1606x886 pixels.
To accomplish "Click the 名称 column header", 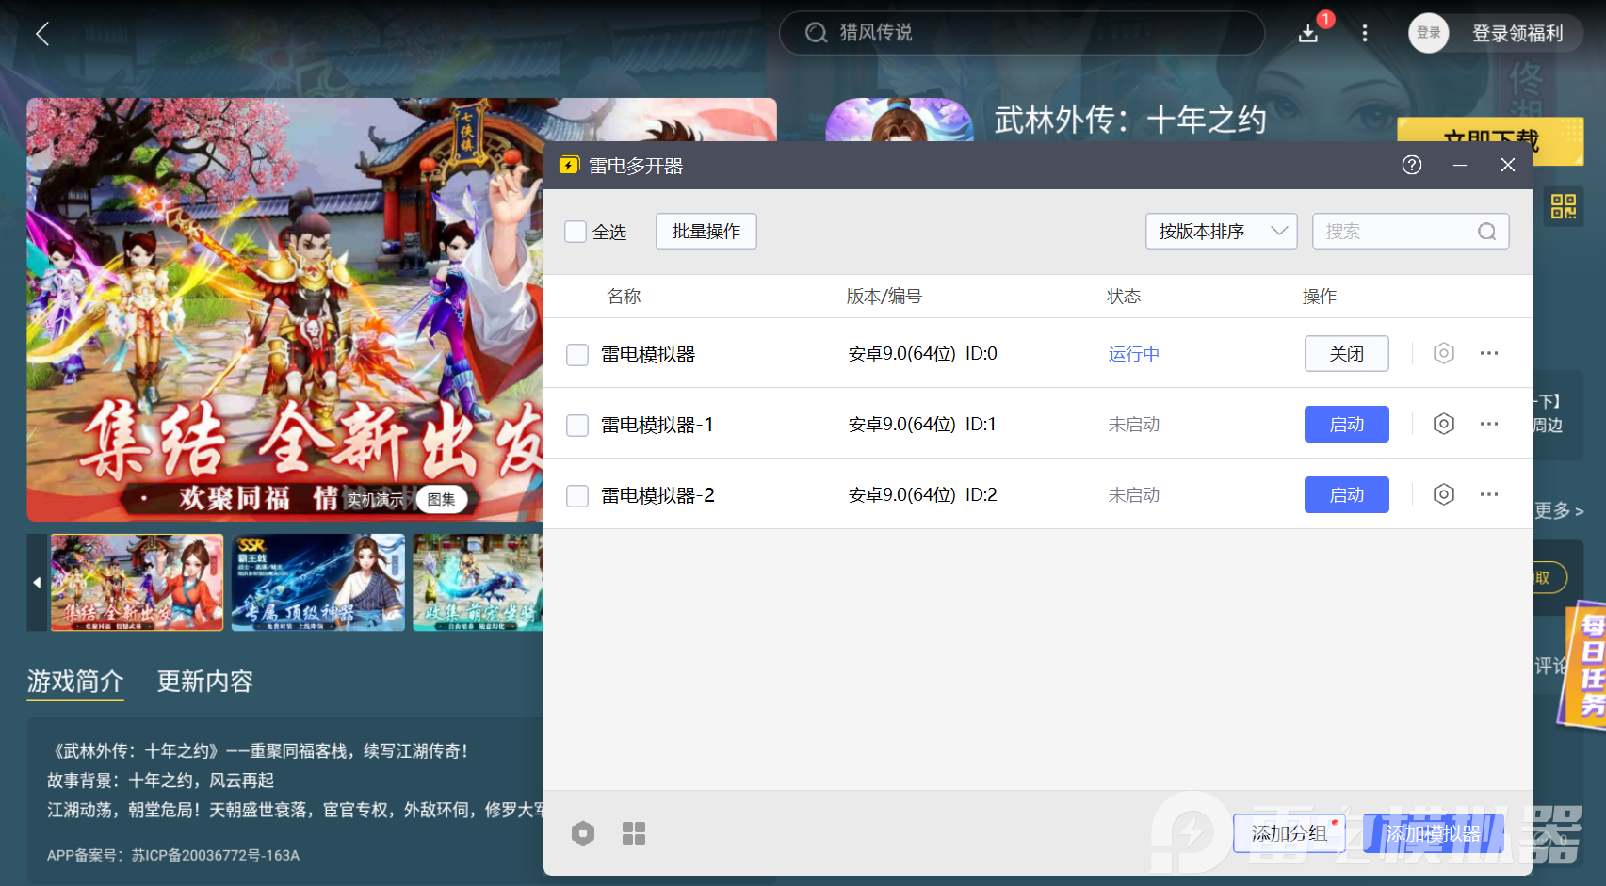I will coord(624,297).
